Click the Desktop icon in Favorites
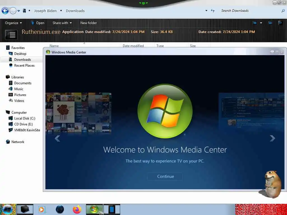Image resolution: width=287 pixels, height=215 pixels. (11, 53)
